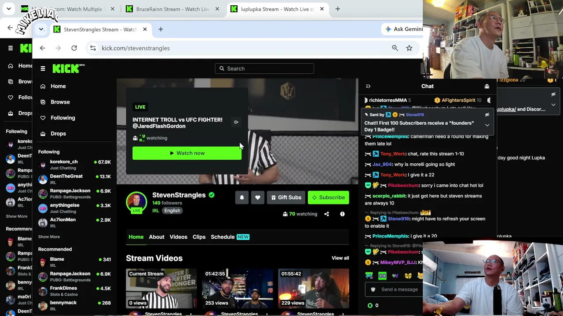Select Home in the Kick sidebar
563x316 pixels.
click(58, 86)
